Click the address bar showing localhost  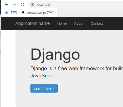pos(76,4)
